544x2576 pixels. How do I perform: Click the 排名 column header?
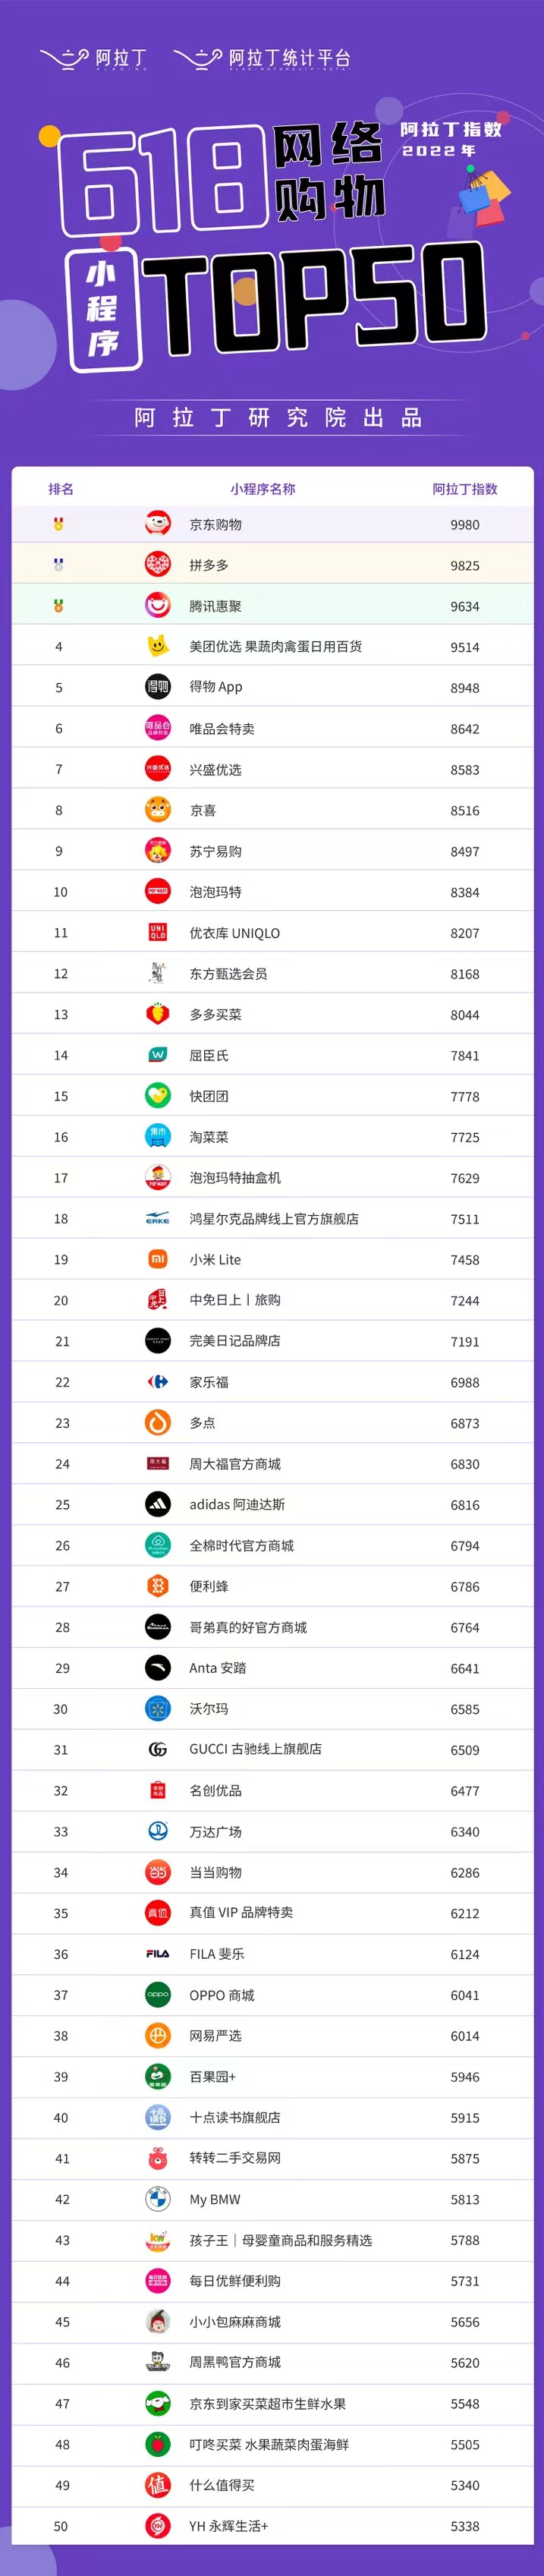point(61,489)
